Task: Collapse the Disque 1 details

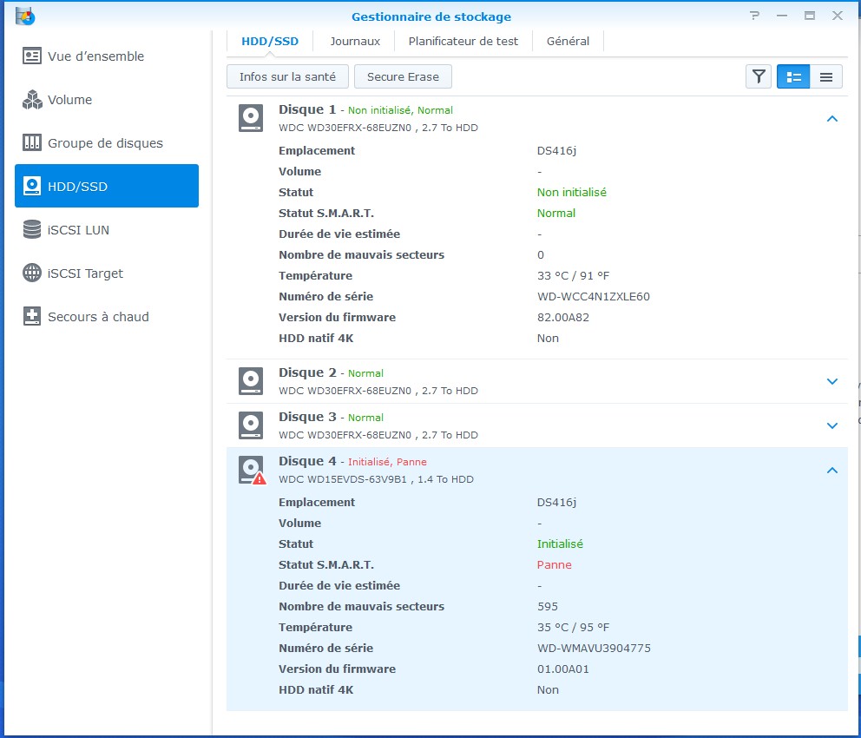Action: [x=831, y=119]
